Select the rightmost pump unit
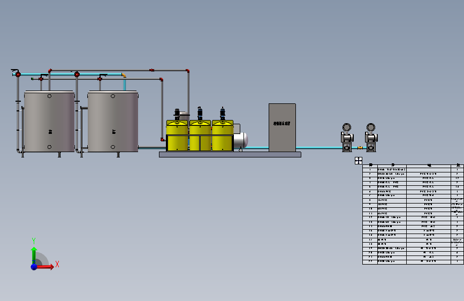This screenshot has width=464, height=301. (371, 138)
